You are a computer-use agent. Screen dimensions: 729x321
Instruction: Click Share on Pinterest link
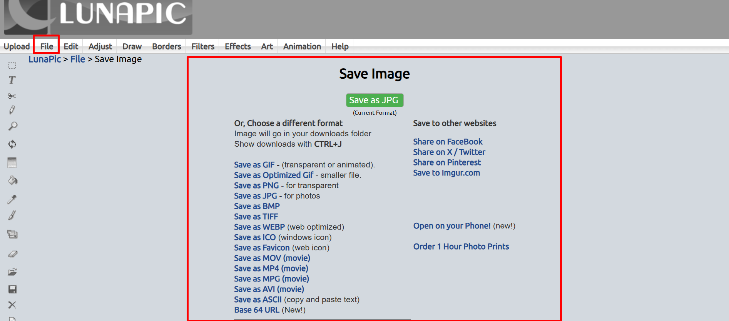pos(447,162)
